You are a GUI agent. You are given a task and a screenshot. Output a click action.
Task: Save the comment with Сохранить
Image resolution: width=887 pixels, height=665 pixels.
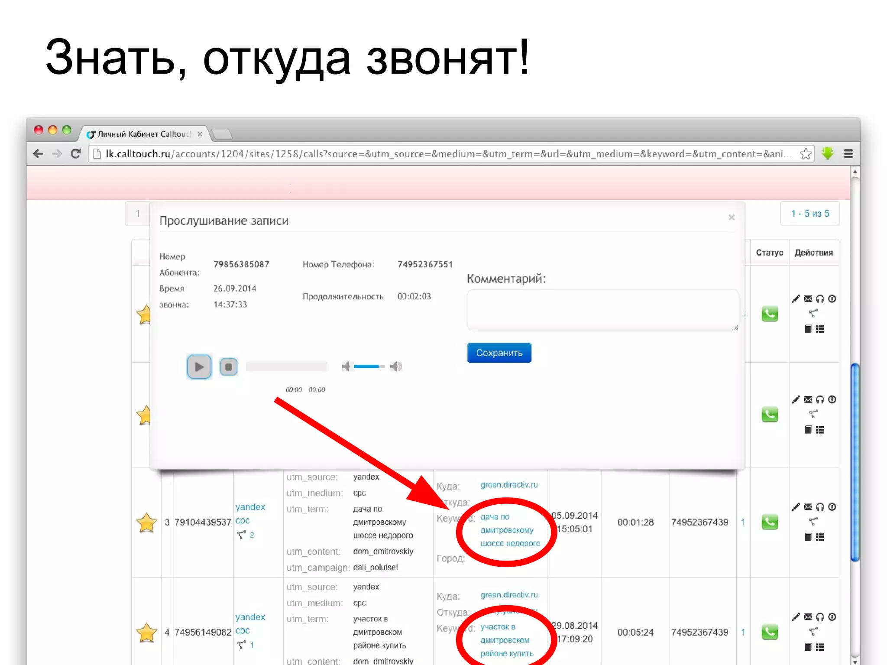[x=499, y=353]
